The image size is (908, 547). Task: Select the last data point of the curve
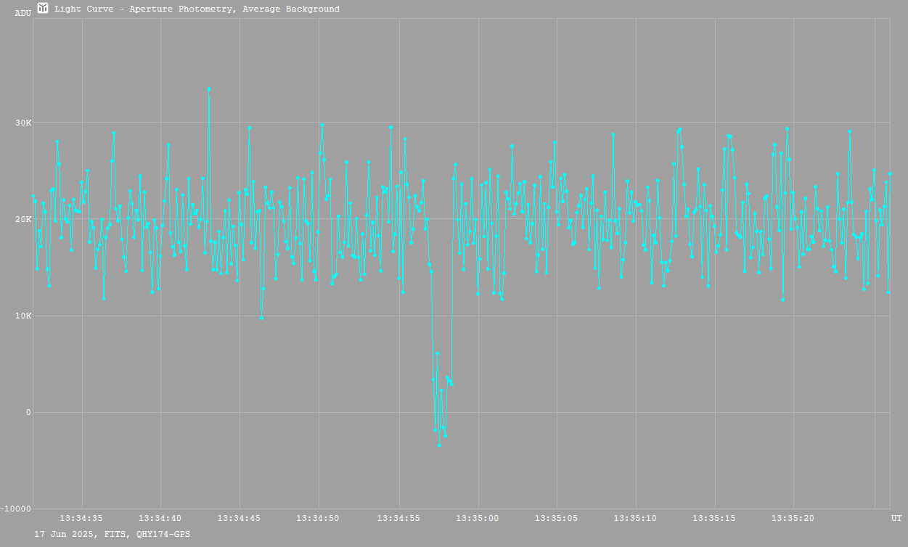[890, 174]
